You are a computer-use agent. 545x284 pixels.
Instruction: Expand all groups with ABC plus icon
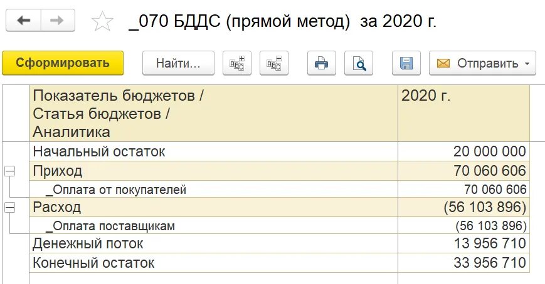(237, 63)
